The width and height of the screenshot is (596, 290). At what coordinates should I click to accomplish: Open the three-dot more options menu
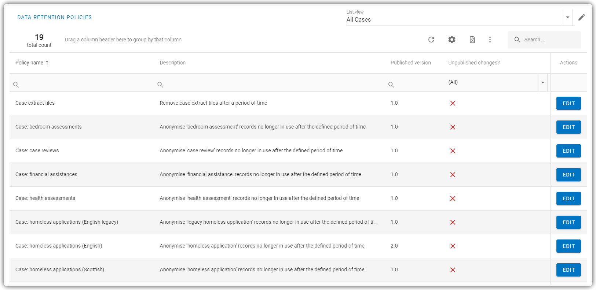[490, 40]
